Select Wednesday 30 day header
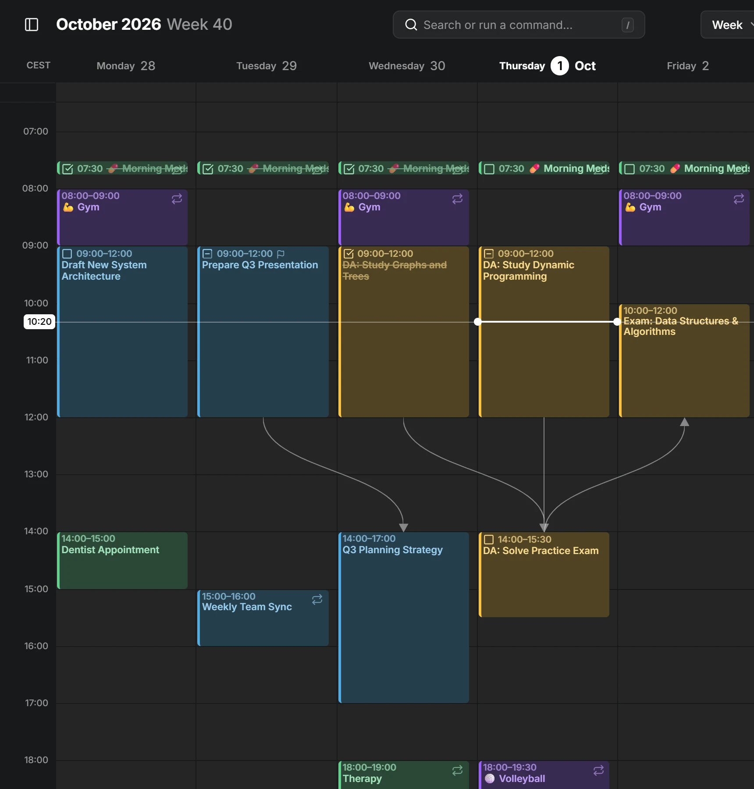This screenshot has height=789, width=754. click(407, 66)
